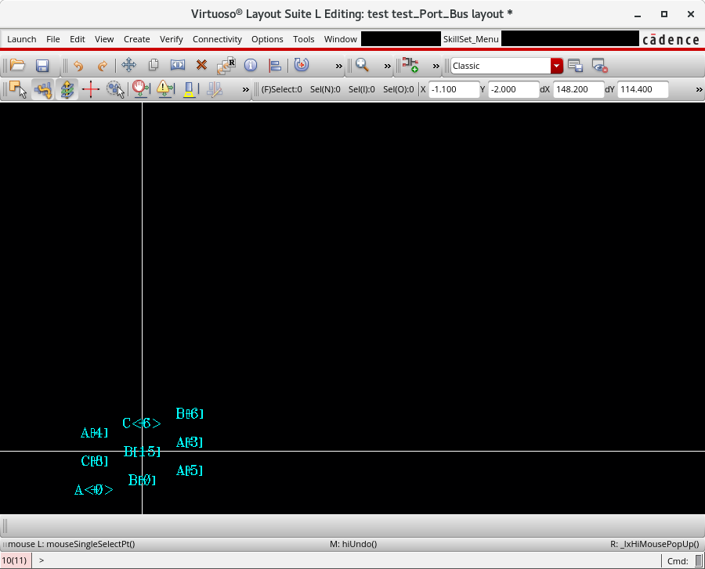Click the dY value field
Image resolution: width=705 pixels, height=569 pixels.
[643, 89]
